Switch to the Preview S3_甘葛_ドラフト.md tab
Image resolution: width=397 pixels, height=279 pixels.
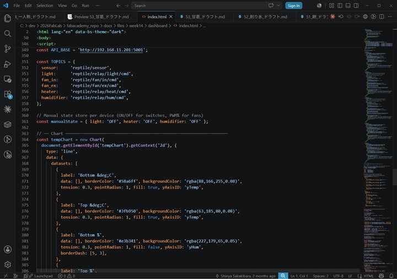point(101,17)
